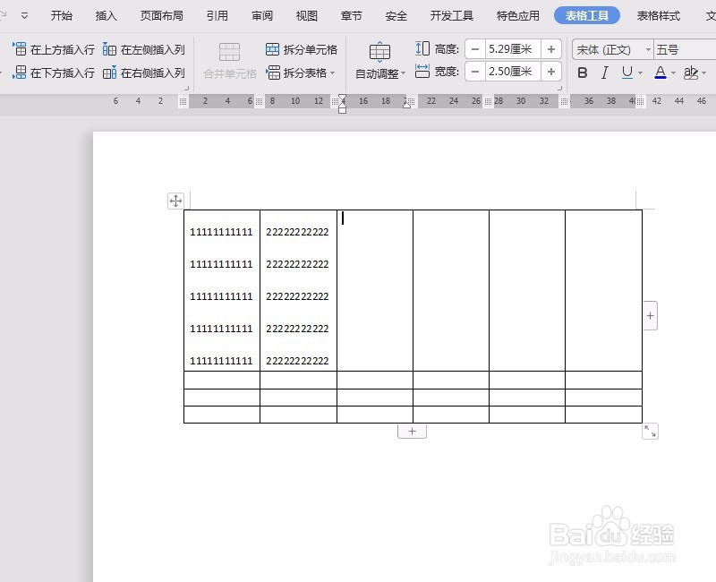Insert column right with 在右侧插入列
The image size is (716, 582).
(152, 73)
